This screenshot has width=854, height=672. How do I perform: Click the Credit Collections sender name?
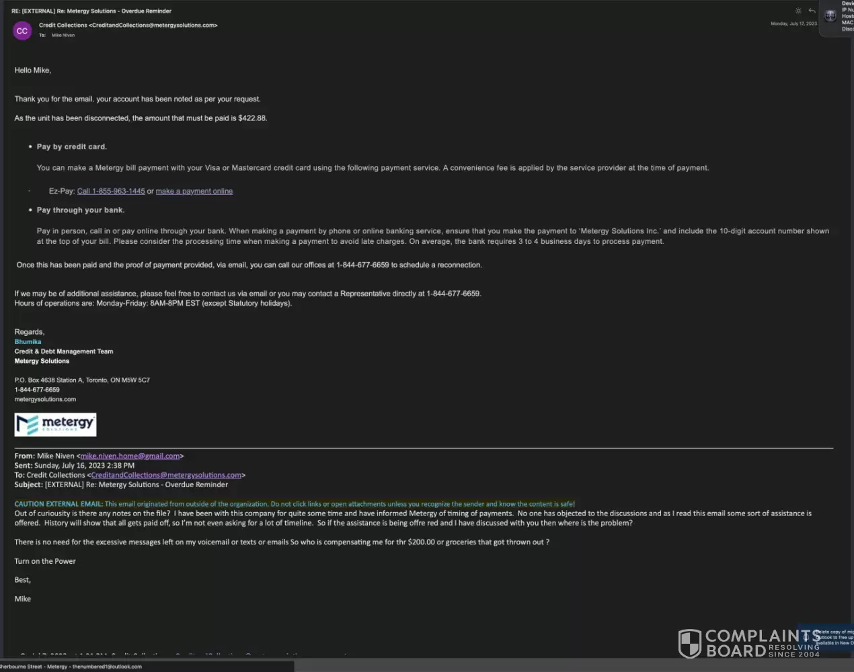pos(63,26)
